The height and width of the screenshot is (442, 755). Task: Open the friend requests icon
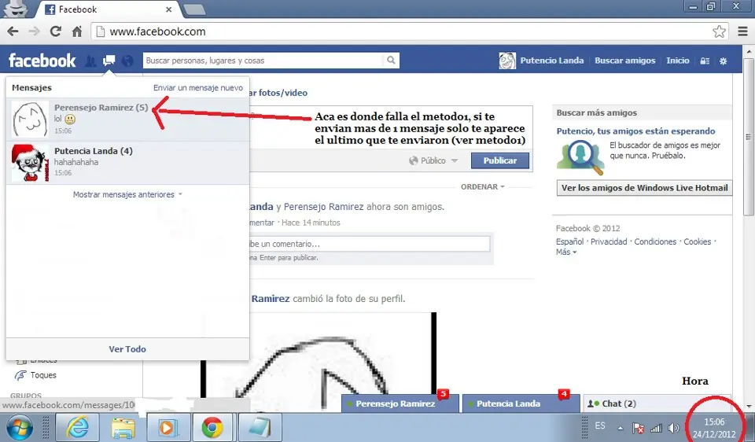90,61
